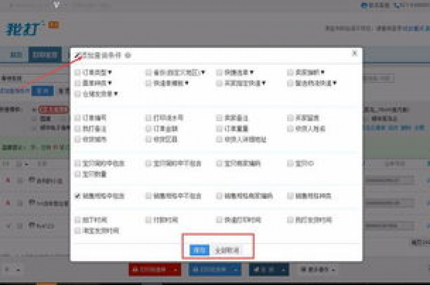The height and width of the screenshot is (285, 430).
Task: Expand the dropdown arrow of the lone third-row option
Action: [116, 94]
